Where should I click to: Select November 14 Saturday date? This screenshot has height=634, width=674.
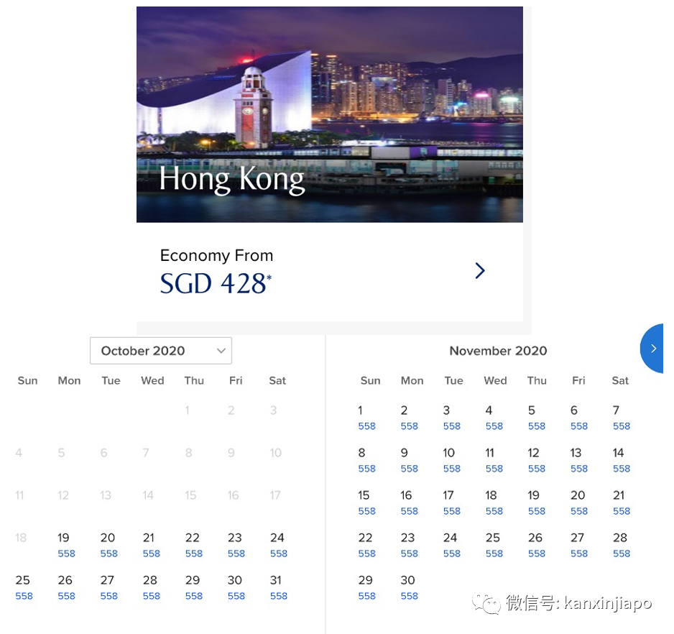[619, 459]
